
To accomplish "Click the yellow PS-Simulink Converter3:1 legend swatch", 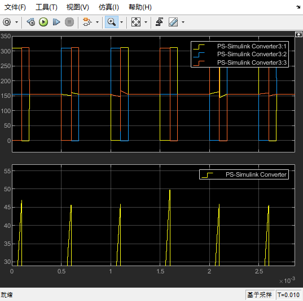I will (199, 47).
